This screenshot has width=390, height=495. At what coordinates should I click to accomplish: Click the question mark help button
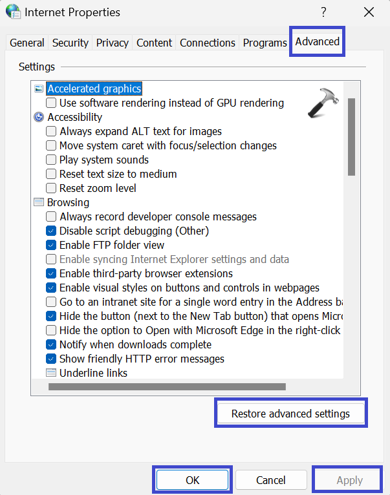pyautogui.click(x=323, y=12)
